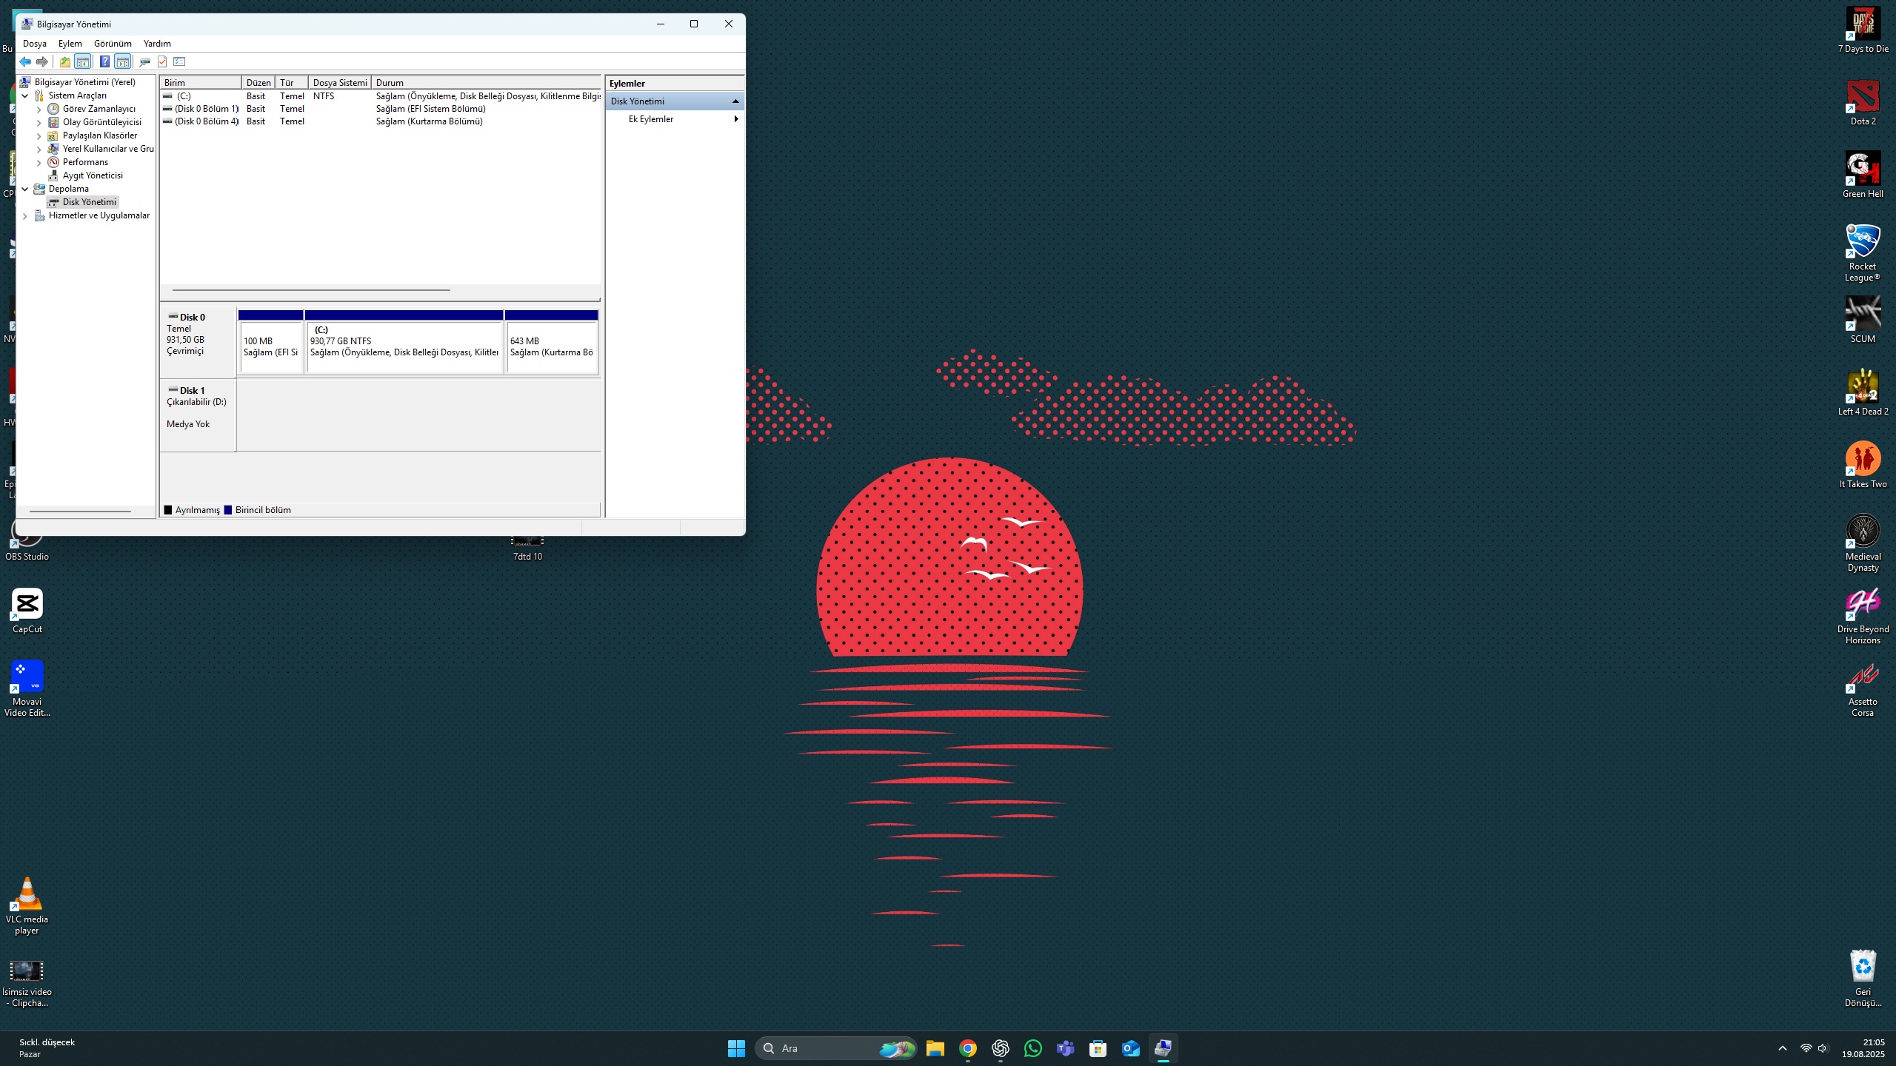Click the checklist settings toolbar icon
The width and height of the screenshot is (1896, 1066).
click(179, 61)
